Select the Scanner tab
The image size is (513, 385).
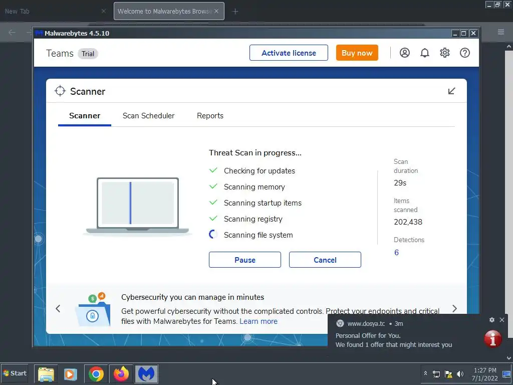[84, 116]
